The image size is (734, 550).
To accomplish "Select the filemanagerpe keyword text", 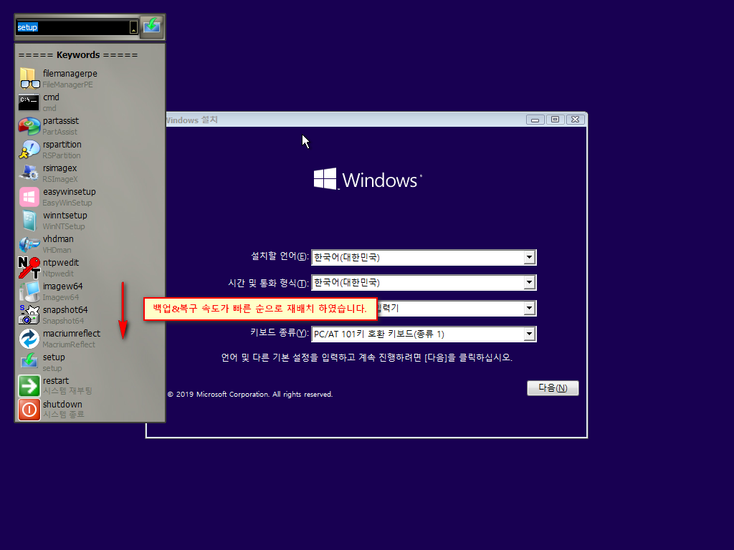I will click(x=70, y=74).
